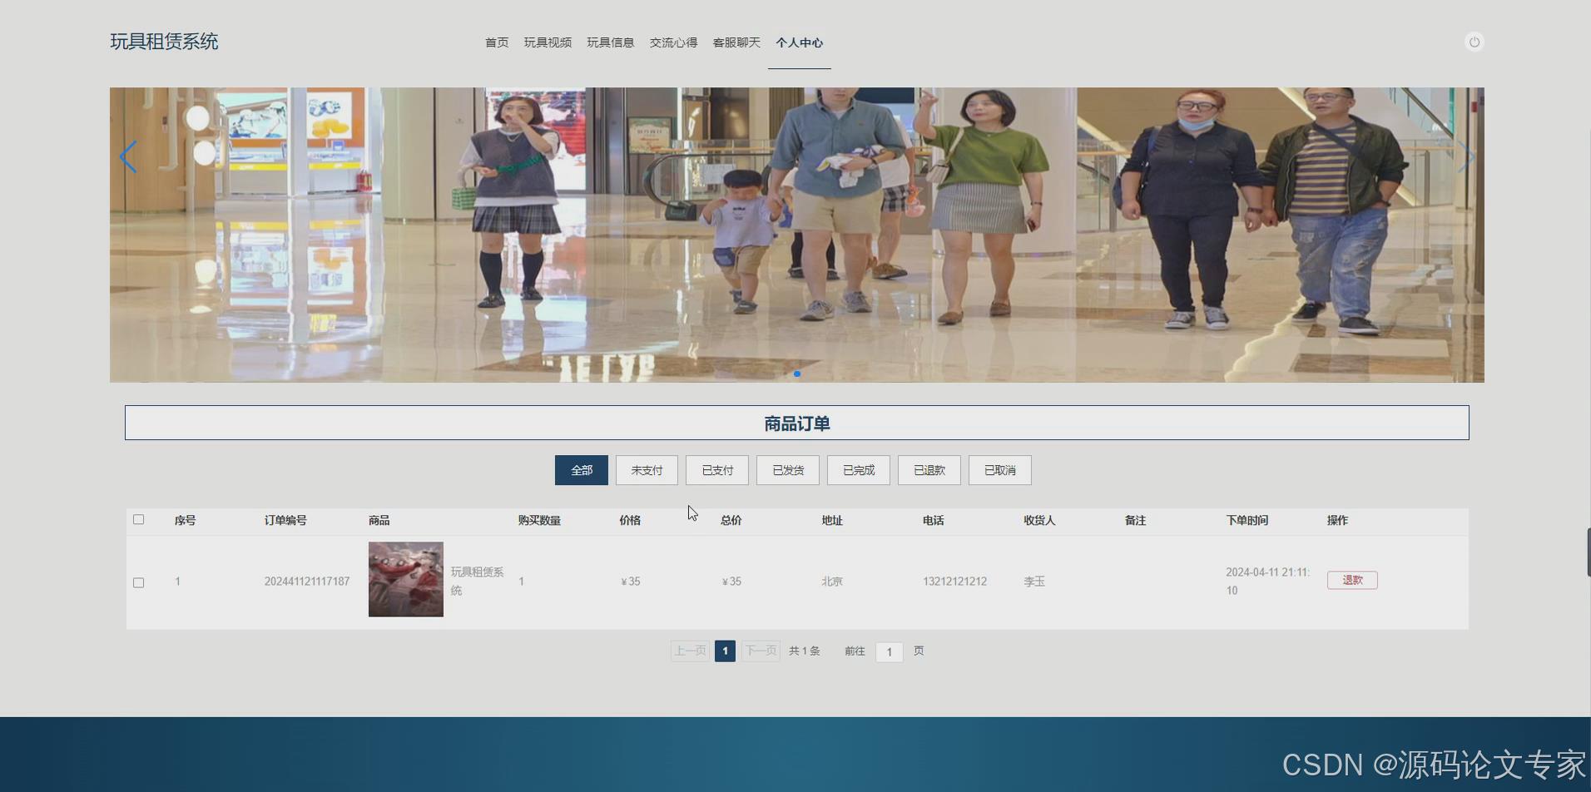
Task: Open the 个人中心 menu item
Action: (798, 42)
